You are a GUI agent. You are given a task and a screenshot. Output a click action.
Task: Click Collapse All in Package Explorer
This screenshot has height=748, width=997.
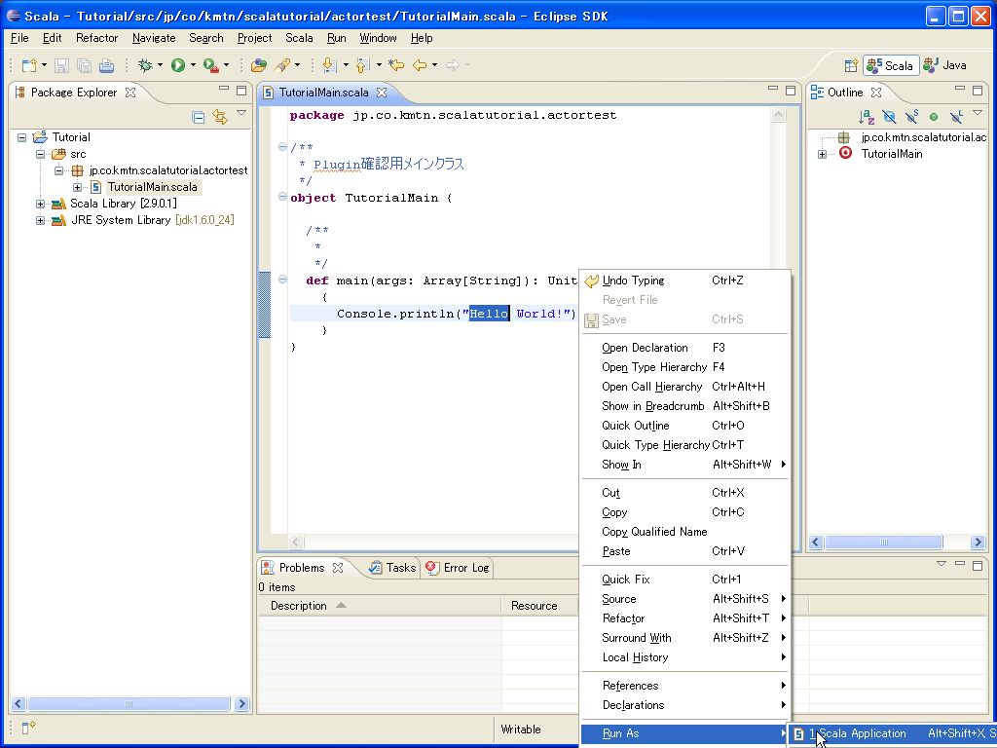pos(199,117)
